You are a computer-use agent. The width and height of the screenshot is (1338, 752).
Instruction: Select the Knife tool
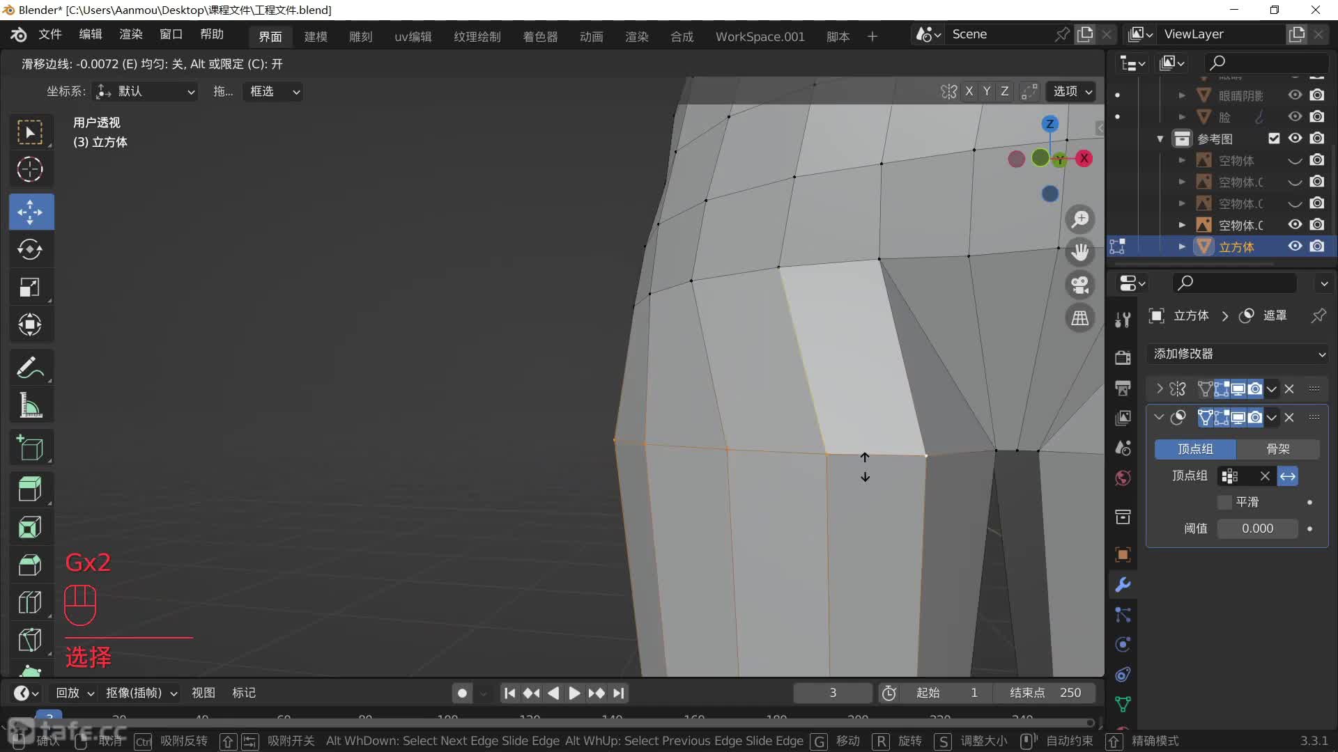click(x=31, y=640)
